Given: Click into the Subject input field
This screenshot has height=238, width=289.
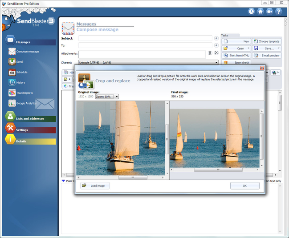Looking at the screenshot, I should click(x=145, y=38).
